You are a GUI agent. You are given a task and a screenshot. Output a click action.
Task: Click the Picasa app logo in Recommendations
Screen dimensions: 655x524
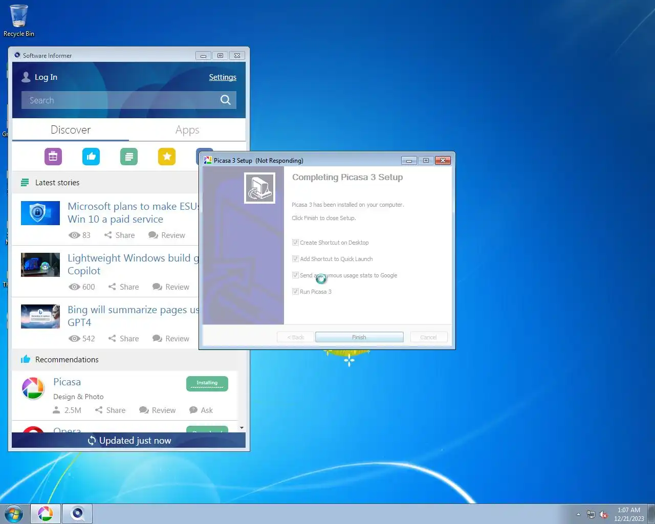(33, 388)
